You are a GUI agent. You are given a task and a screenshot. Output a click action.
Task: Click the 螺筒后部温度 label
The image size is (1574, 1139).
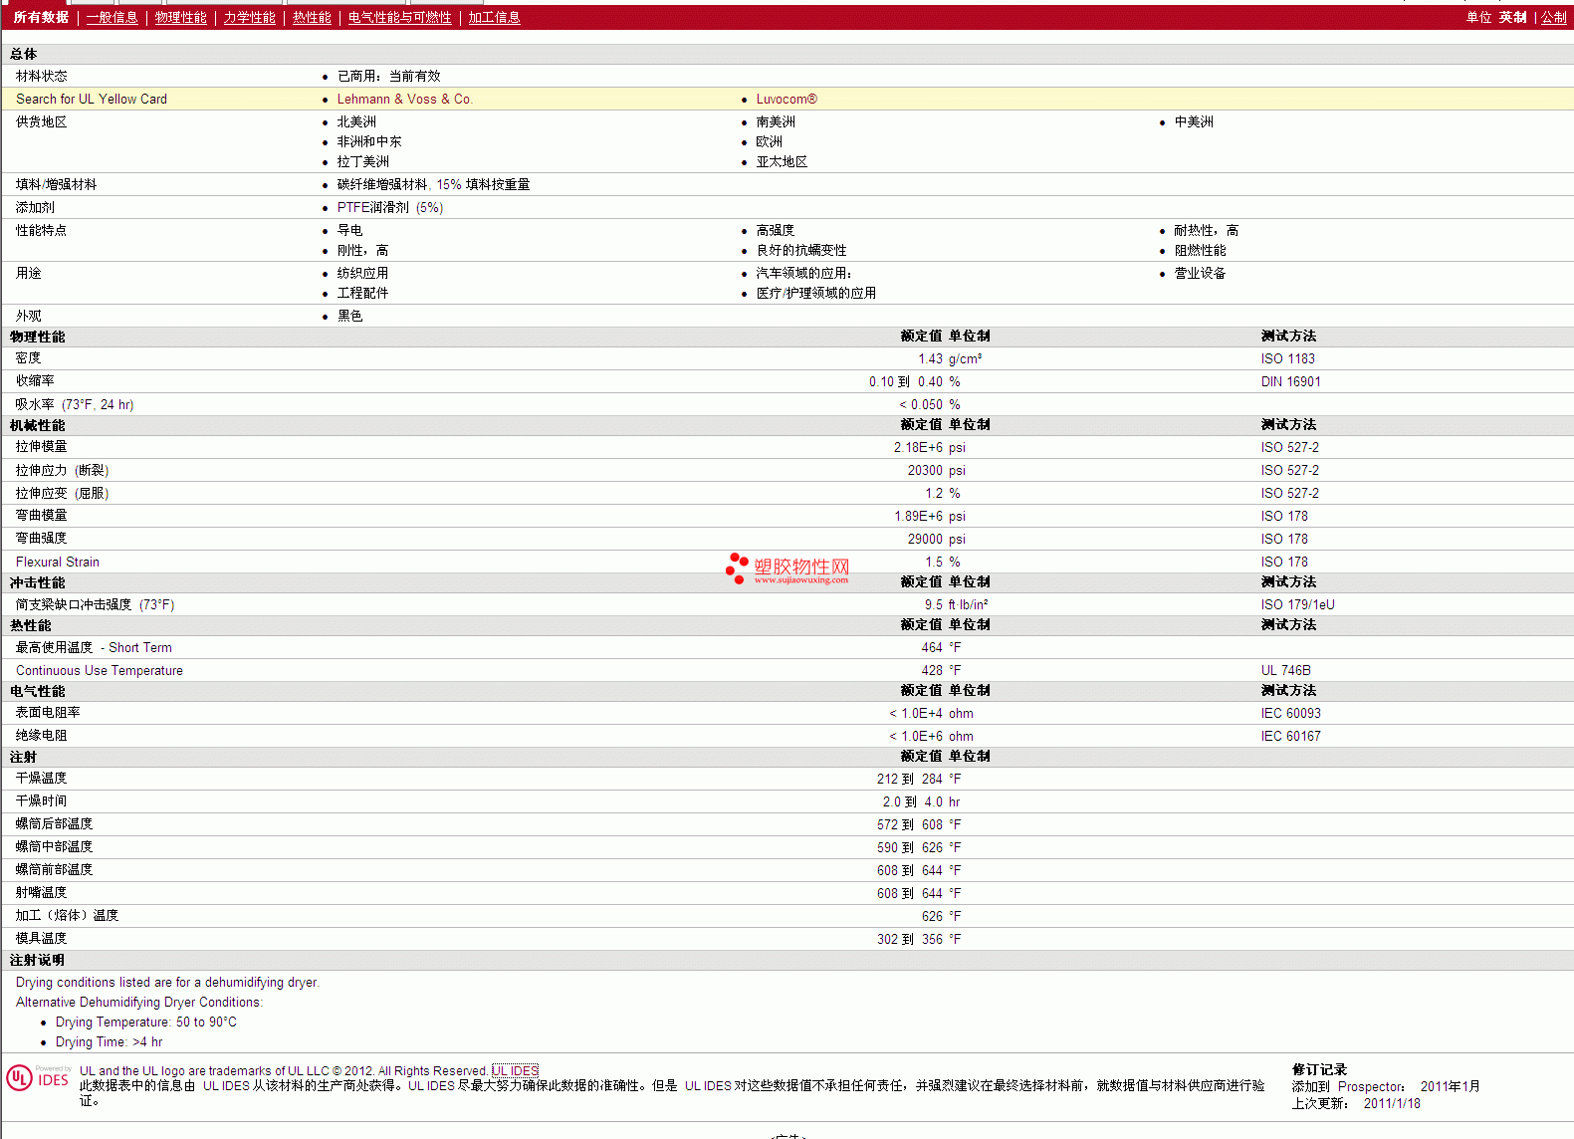pyautogui.click(x=54, y=823)
